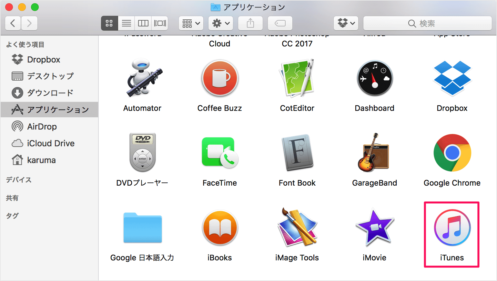Select the iTunes app icon
This screenshot has width=497, height=281.
[452, 228]
